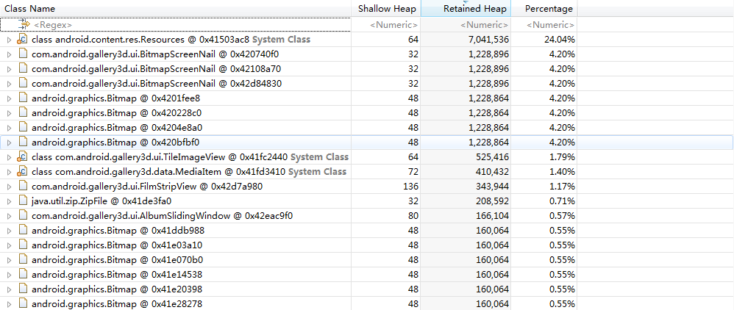Select row android.graphics.Bitmap @ 0x41e14538
This screenshot has height=310, width=734.
coord(366,275)
